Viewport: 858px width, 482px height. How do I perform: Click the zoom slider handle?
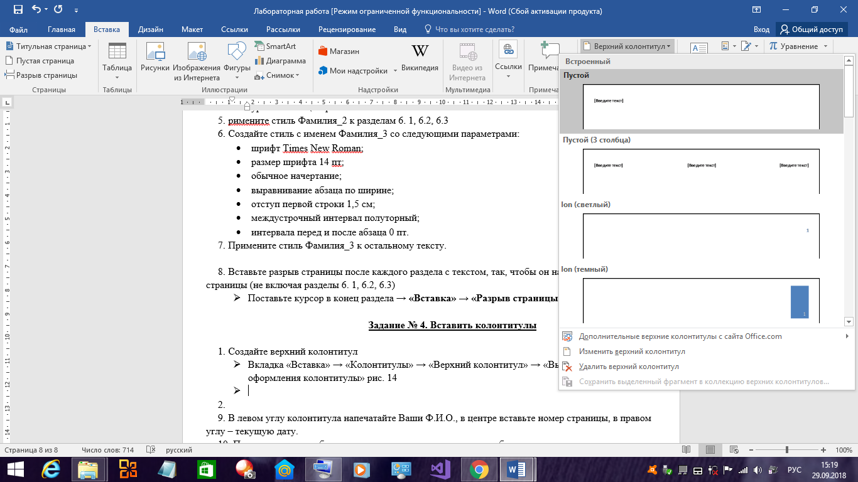(x=787, y=450)
